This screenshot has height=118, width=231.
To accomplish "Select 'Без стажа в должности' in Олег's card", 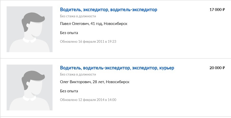I will (x=78, y=74).
